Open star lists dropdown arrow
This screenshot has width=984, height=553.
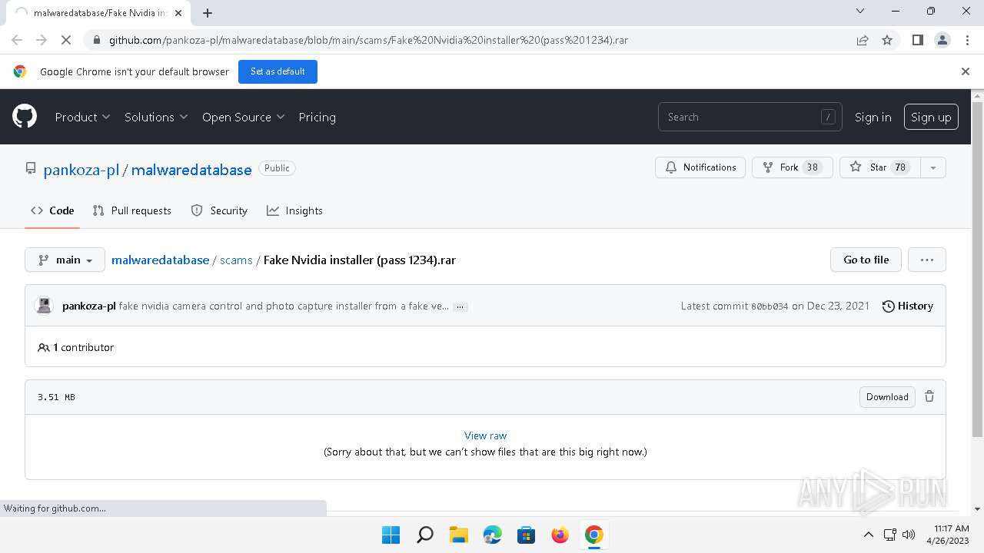click(x=933, y=167)
